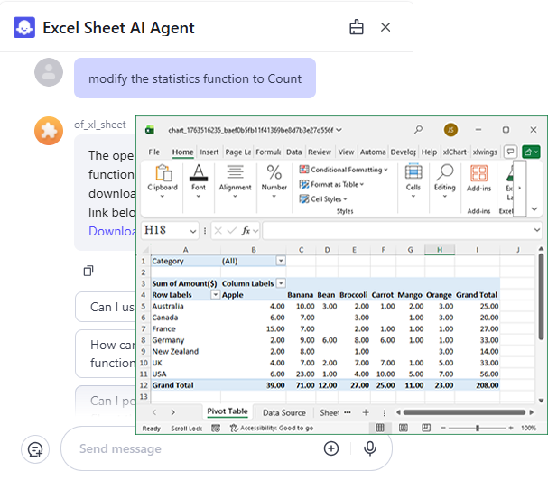
Task: Click the Excel app icon in the title bar
Action: pos(150,130)
